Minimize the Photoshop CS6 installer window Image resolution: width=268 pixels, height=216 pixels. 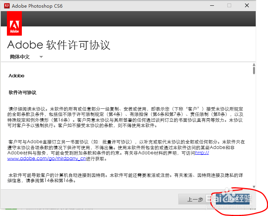[x=212, y=6]
